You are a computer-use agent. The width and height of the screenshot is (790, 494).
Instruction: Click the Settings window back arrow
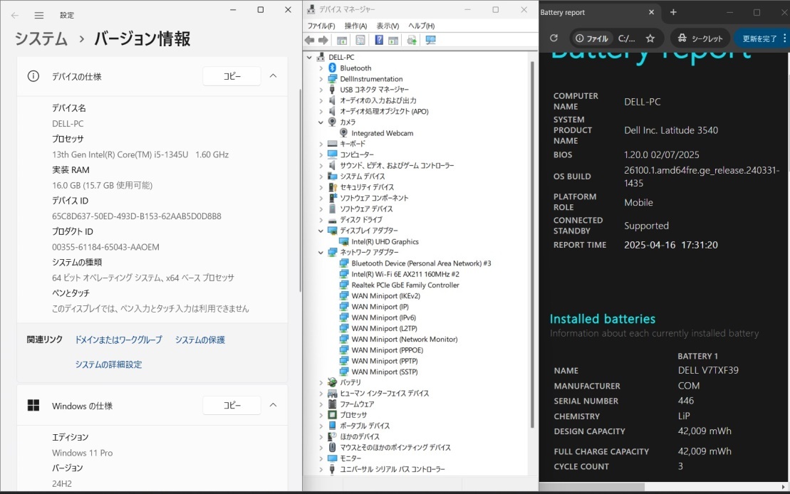click(15, 15)
